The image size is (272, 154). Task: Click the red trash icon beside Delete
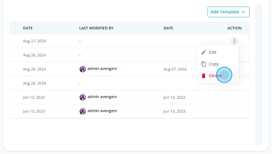(x=204, y=76)
